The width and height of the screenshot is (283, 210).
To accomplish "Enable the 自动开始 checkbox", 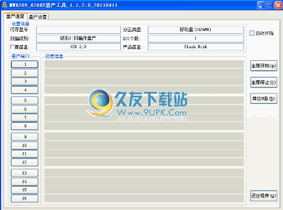I will click(x=252, y=33).
